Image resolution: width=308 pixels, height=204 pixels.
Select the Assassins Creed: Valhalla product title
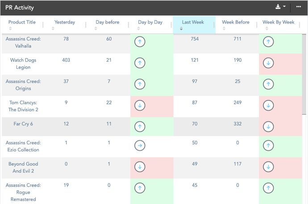click(x=23, y=42)
